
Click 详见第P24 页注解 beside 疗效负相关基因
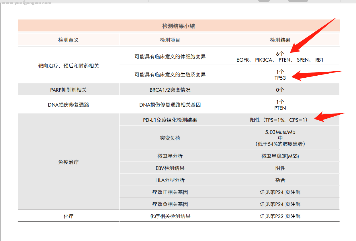280,204
